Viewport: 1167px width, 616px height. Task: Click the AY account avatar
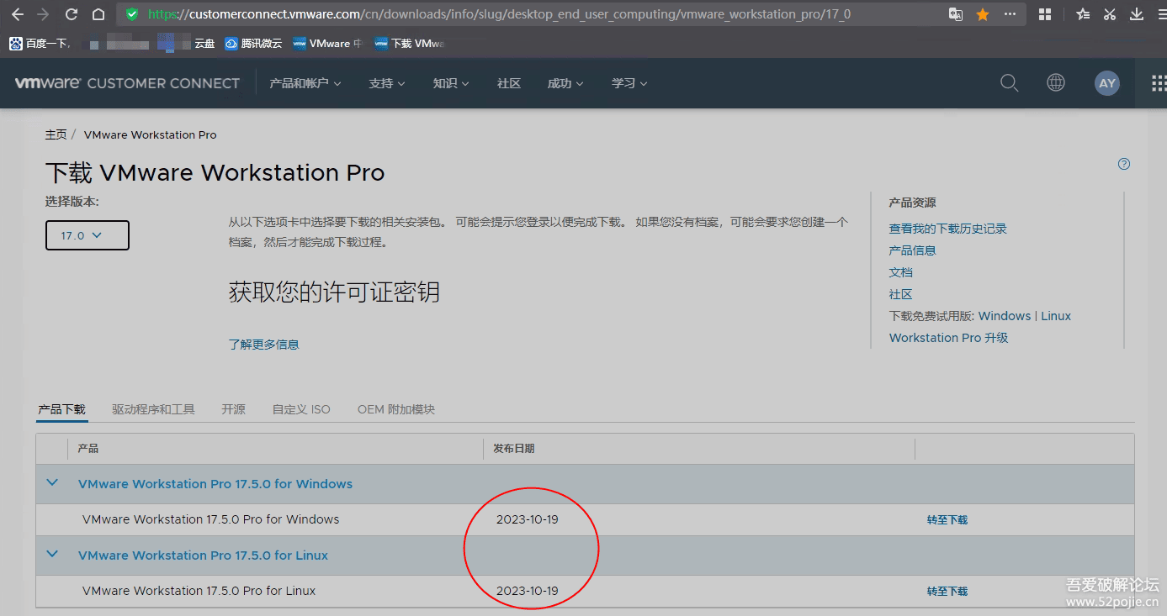1106,82
